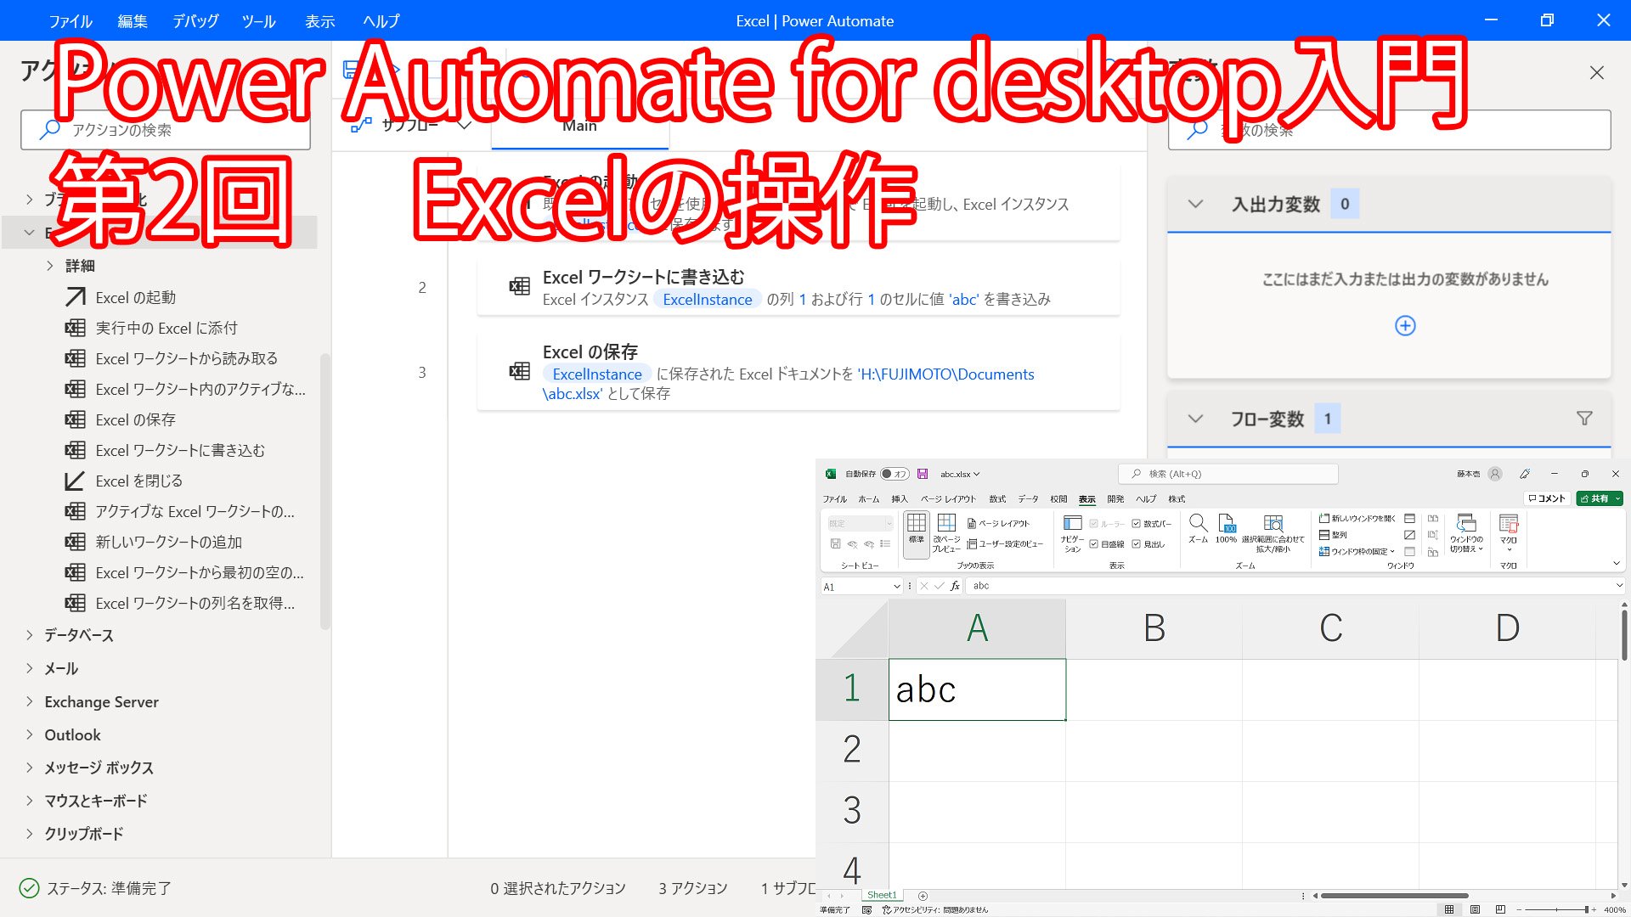Click the 実行中の Excel に添付 action icon

(x=76, y=328)
